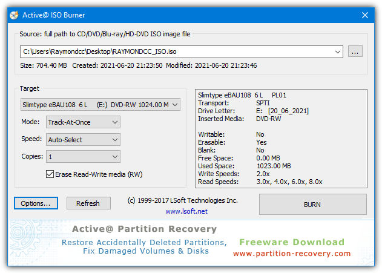Click the Options... button
382x273 pixels.
click(x=36, y=203)
